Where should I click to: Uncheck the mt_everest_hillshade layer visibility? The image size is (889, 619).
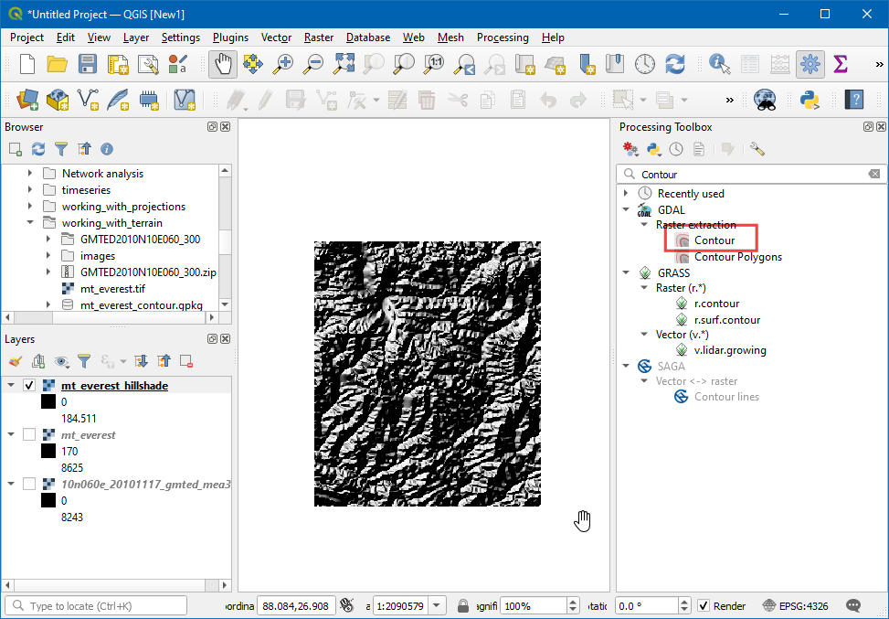point(28,386)
